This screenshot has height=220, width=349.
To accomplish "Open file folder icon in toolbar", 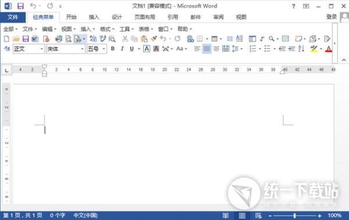I will coord(16,39).
